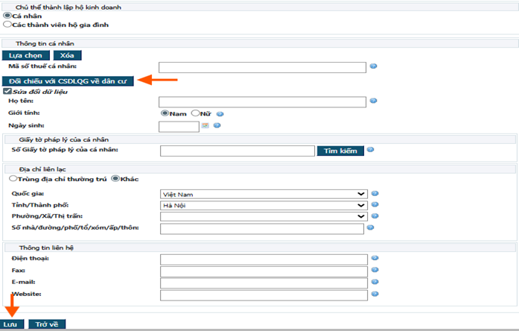This screenshot has width=519, height=331.
Task: Click the Website input field
Action: (264, 294)
